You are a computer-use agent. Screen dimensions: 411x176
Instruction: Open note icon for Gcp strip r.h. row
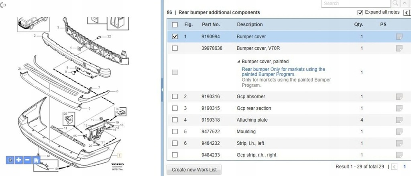[399, 154]
